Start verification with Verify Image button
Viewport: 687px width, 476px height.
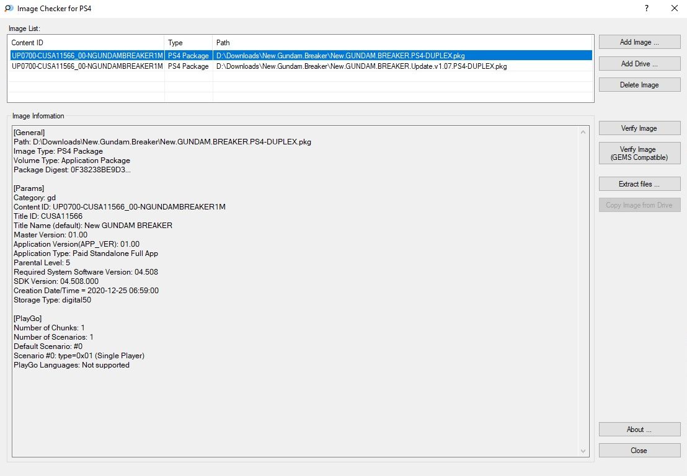[x=639, y=128]
